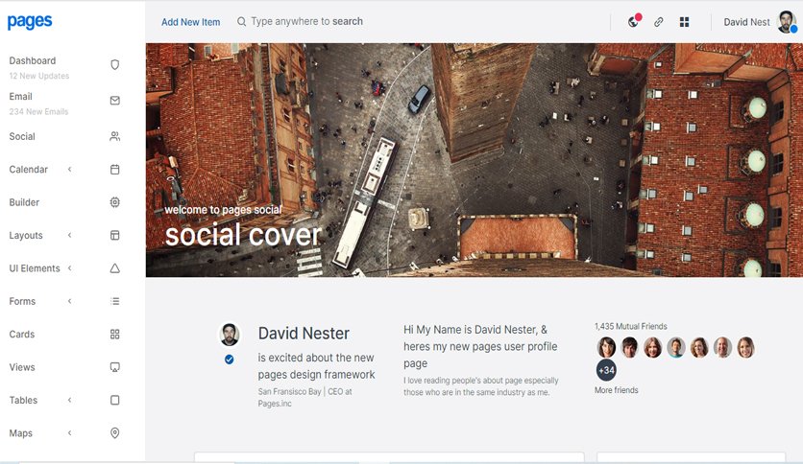
Task: Open the Dashboard menu item
Action: 33,60
